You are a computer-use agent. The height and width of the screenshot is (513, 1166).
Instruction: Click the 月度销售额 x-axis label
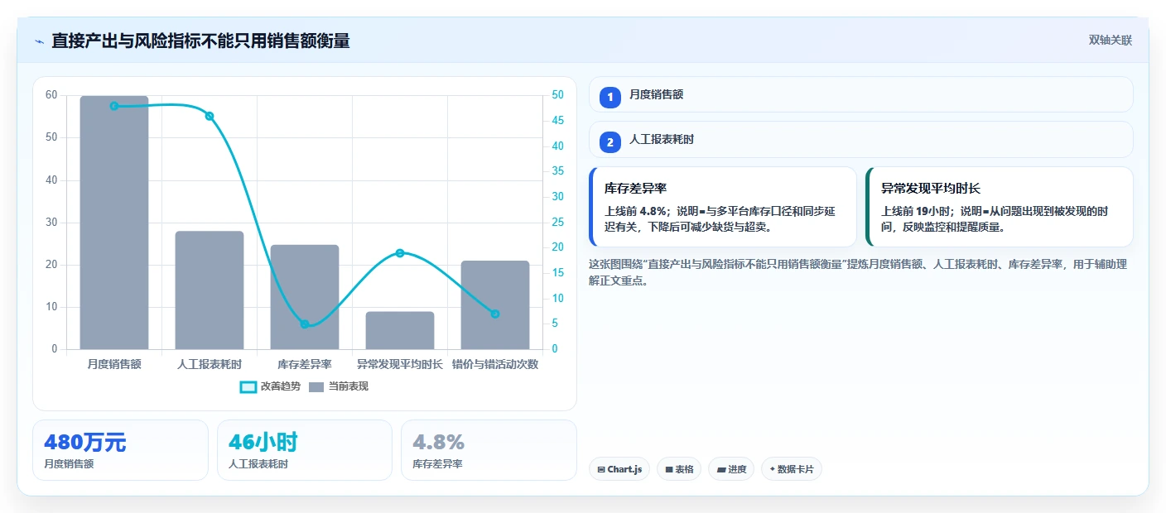(x=114, y=364)
